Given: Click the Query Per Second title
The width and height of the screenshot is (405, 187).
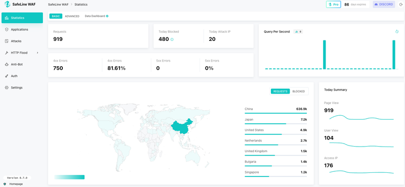Looking at the screenshot, I should (277, 31).
